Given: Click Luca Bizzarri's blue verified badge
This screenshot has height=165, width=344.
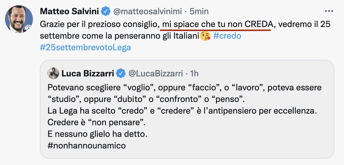Looking at the screenshot, I should coord(120,74).
